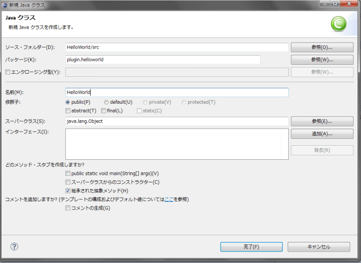This screenshot has width=361, height=263.
Task: Enable スーパークラスからのコンストラクター checkbox
Action: [x=68, y=182]
